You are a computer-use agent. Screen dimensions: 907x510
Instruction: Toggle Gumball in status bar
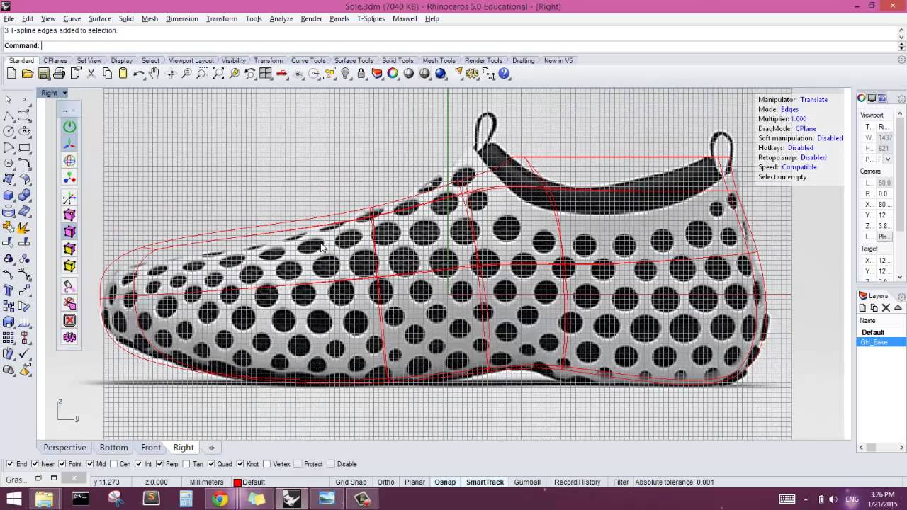527,482
